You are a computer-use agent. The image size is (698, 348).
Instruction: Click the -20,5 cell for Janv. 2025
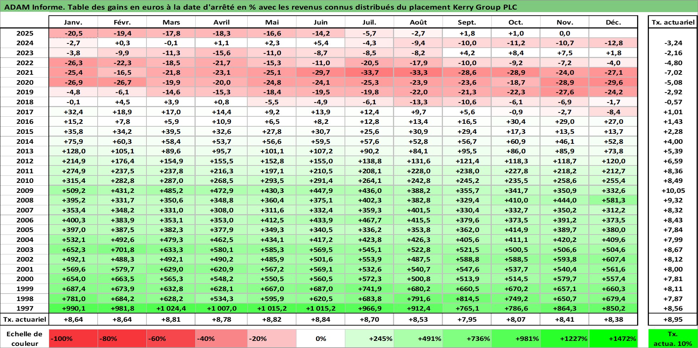tap(73, 33)
